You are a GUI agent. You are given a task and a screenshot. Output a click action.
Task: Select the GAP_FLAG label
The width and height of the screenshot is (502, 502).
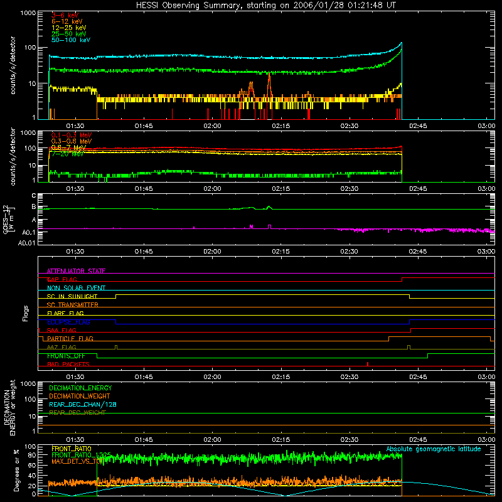61,279
